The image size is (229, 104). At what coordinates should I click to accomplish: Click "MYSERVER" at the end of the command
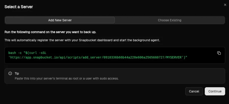point(175,57)
